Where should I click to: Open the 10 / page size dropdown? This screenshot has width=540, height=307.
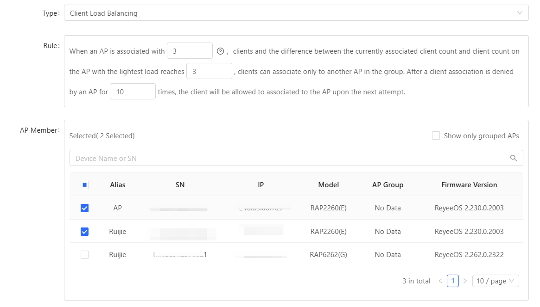click(x=495, y=281)
